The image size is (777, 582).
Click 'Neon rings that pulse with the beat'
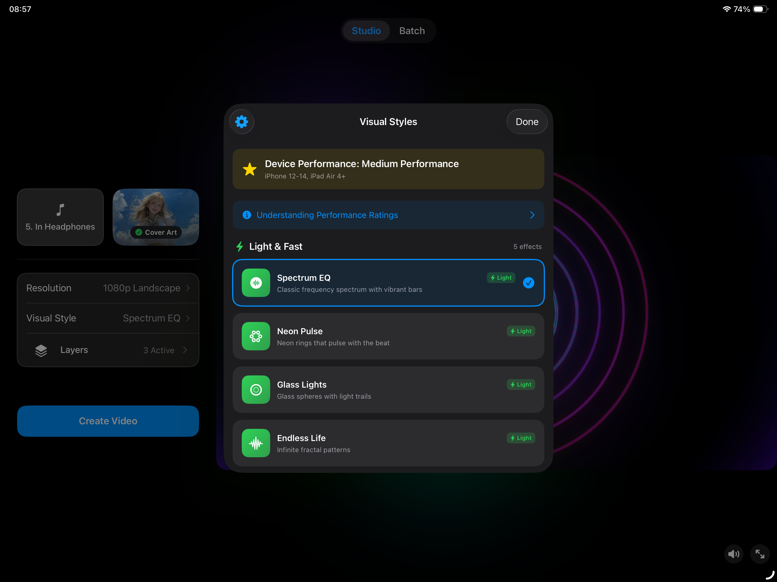333,343
